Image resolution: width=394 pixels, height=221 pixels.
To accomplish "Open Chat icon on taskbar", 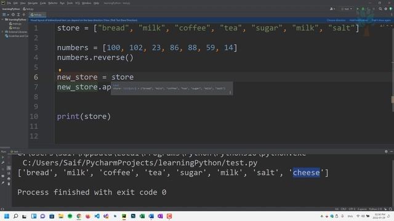I will [x=42, y=216].
